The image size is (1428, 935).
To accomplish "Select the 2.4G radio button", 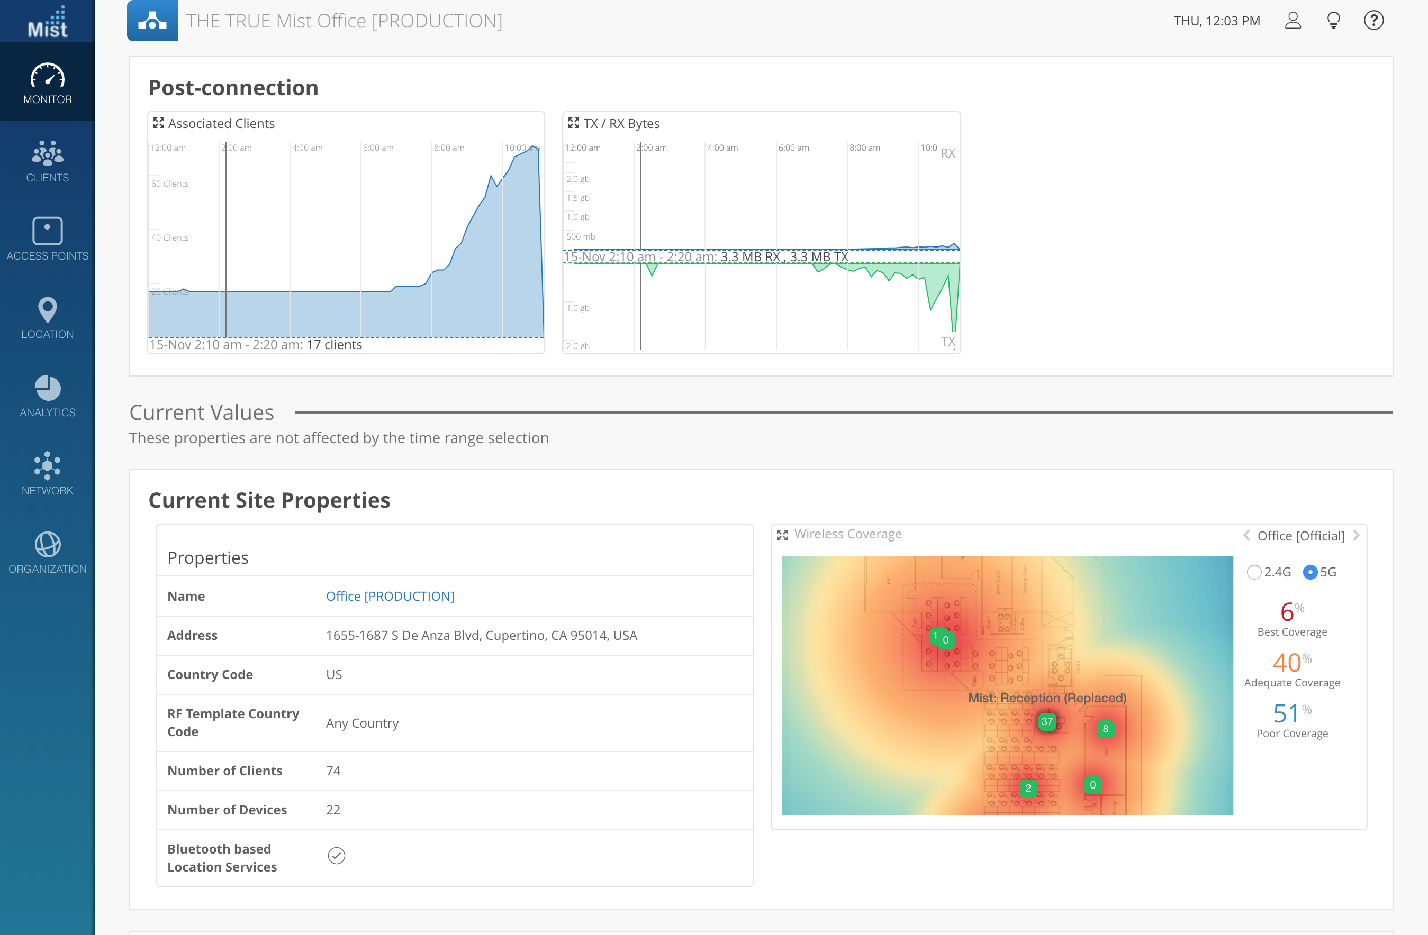I will click(1253, 572).
